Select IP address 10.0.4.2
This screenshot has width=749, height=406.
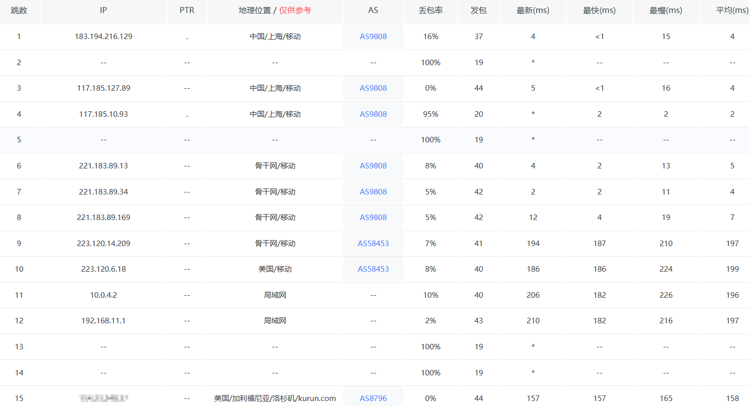[x=104, y=295]
